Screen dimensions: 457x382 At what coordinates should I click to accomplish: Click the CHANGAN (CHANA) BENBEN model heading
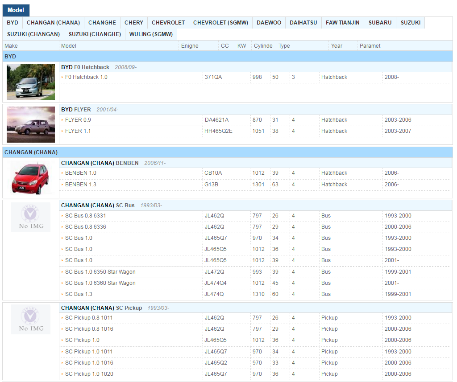tap(100, 163)
